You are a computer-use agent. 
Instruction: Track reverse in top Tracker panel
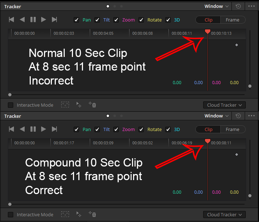click(x=22, y=19)
